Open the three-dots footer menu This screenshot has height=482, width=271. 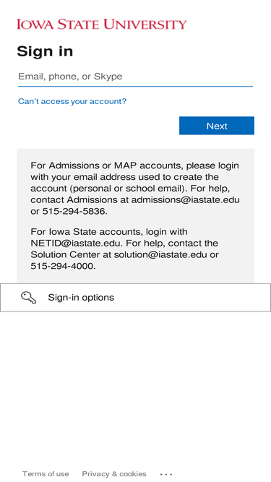166,474
